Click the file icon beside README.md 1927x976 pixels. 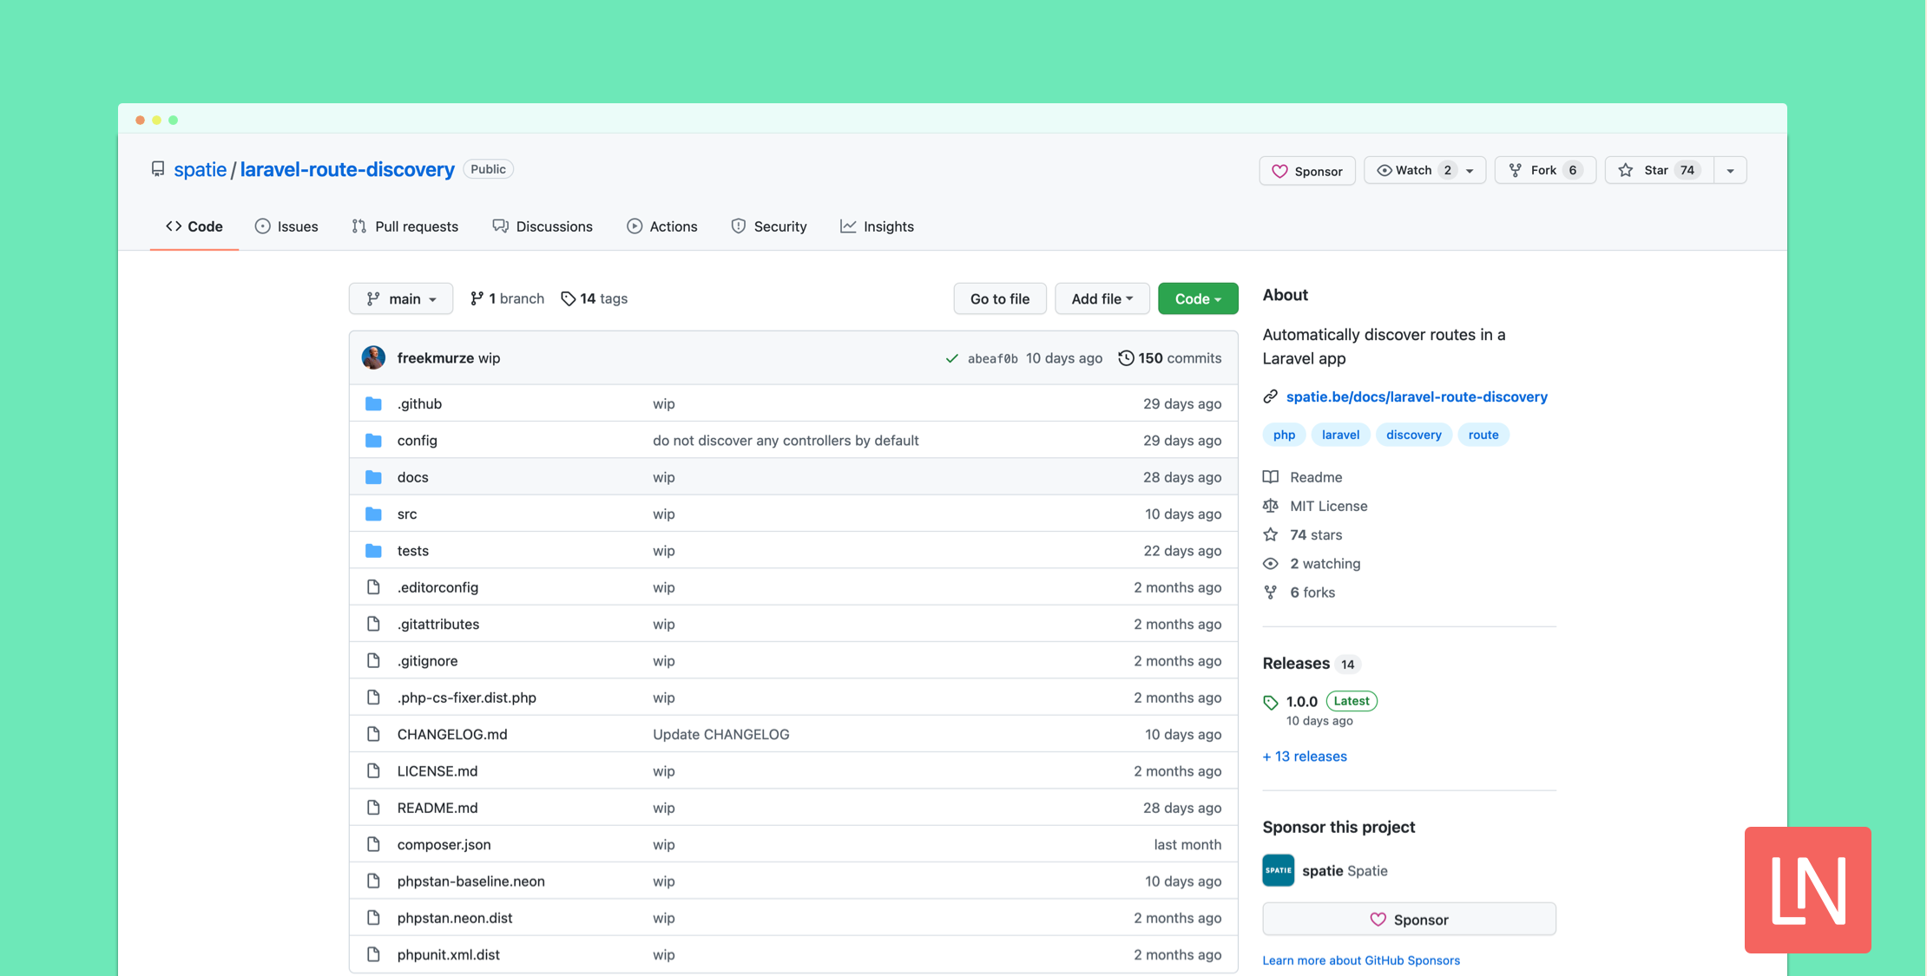pos(374,807)
